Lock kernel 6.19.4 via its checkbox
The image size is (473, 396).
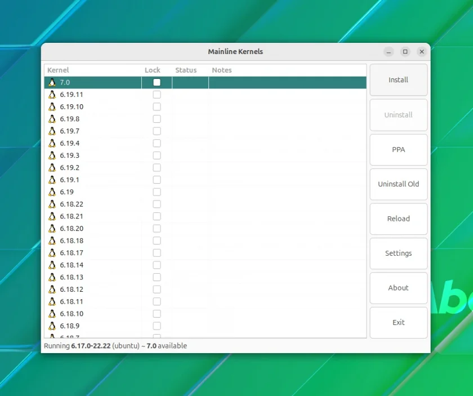point(157,144)
